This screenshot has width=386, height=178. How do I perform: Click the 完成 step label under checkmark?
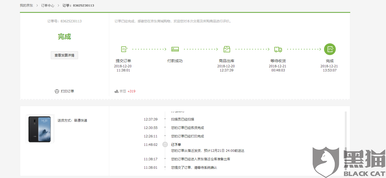[330, 61]
